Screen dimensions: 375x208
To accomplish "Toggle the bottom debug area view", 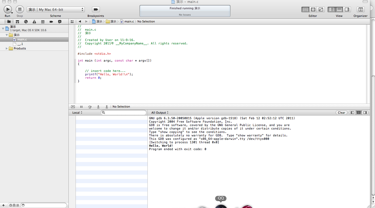I will click(339, 10).
